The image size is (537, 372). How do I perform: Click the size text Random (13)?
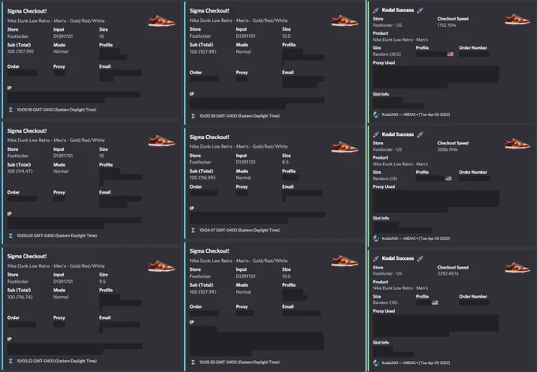coord(385,178)
